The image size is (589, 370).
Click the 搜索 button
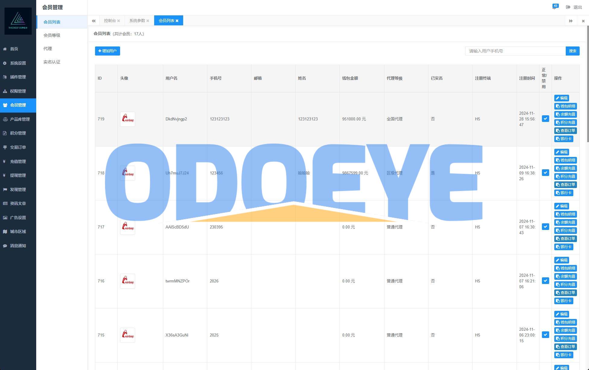click(572, 51)
